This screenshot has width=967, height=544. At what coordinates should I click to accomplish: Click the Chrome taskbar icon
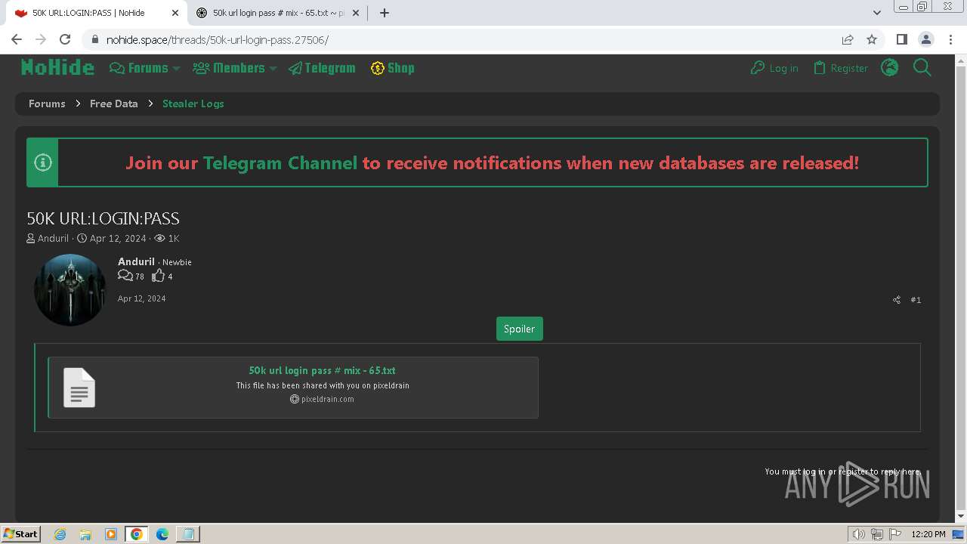click(137, 534)
